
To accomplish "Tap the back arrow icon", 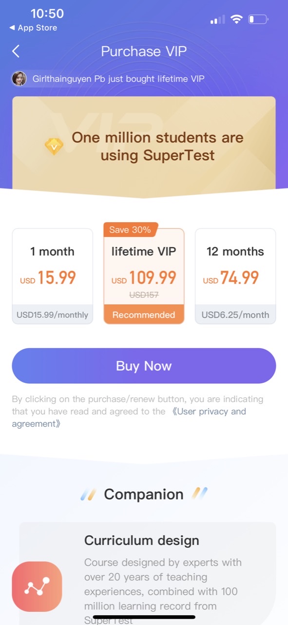I will point(16,51).
